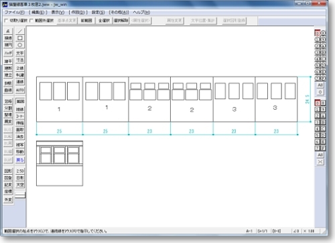The height and width of the screenshot is (243, 335).
Task: Toggle the 範囲外選択 checkbox
Action: (x=31, y=21)
